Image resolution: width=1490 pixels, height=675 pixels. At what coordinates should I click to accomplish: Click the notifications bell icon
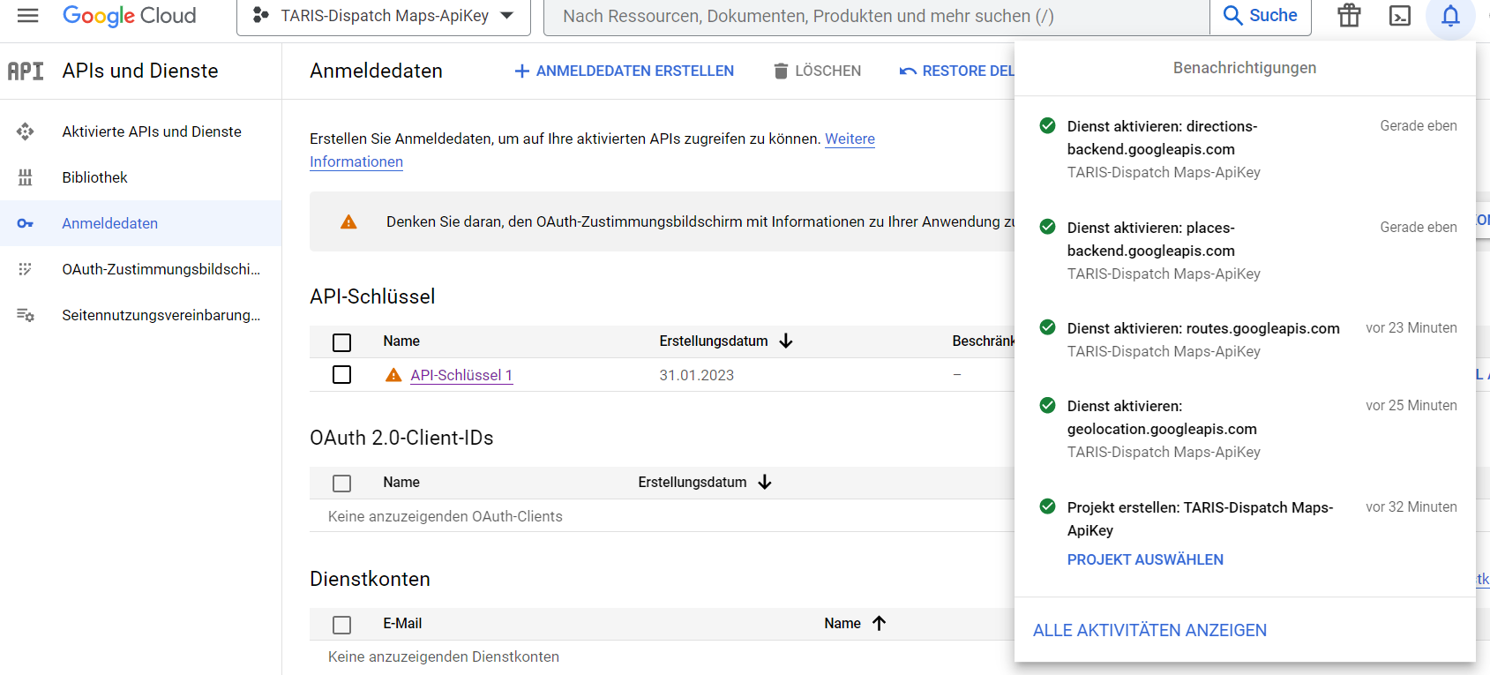point(1450,16)
